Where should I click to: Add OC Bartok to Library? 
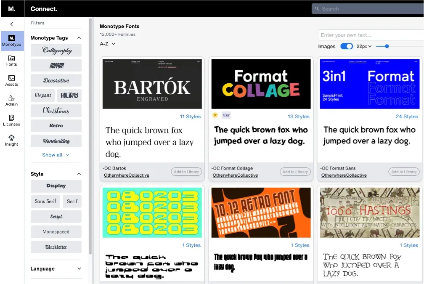coord(186,172)
